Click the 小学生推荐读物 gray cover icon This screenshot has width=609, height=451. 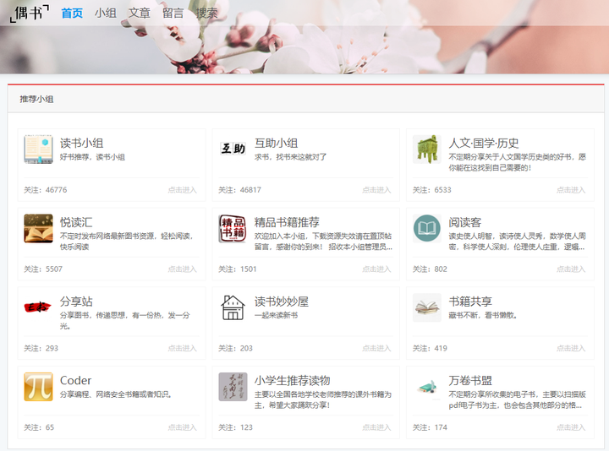pyautogui.click(x=233, y=387)
